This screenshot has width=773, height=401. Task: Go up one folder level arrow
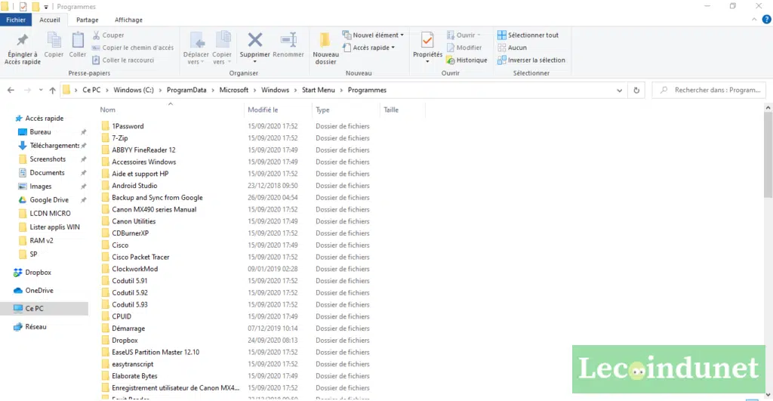pyautogui.click(x=52, y=91)
